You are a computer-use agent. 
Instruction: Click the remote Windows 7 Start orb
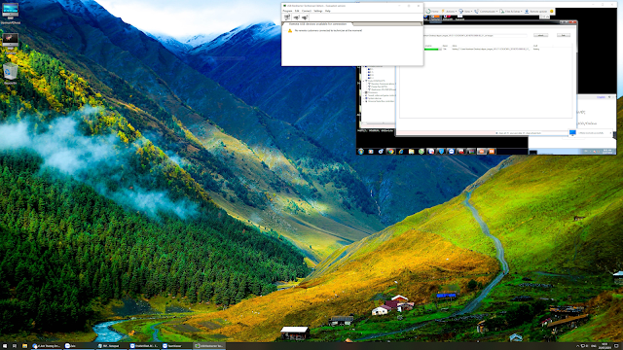pos(361,152)
